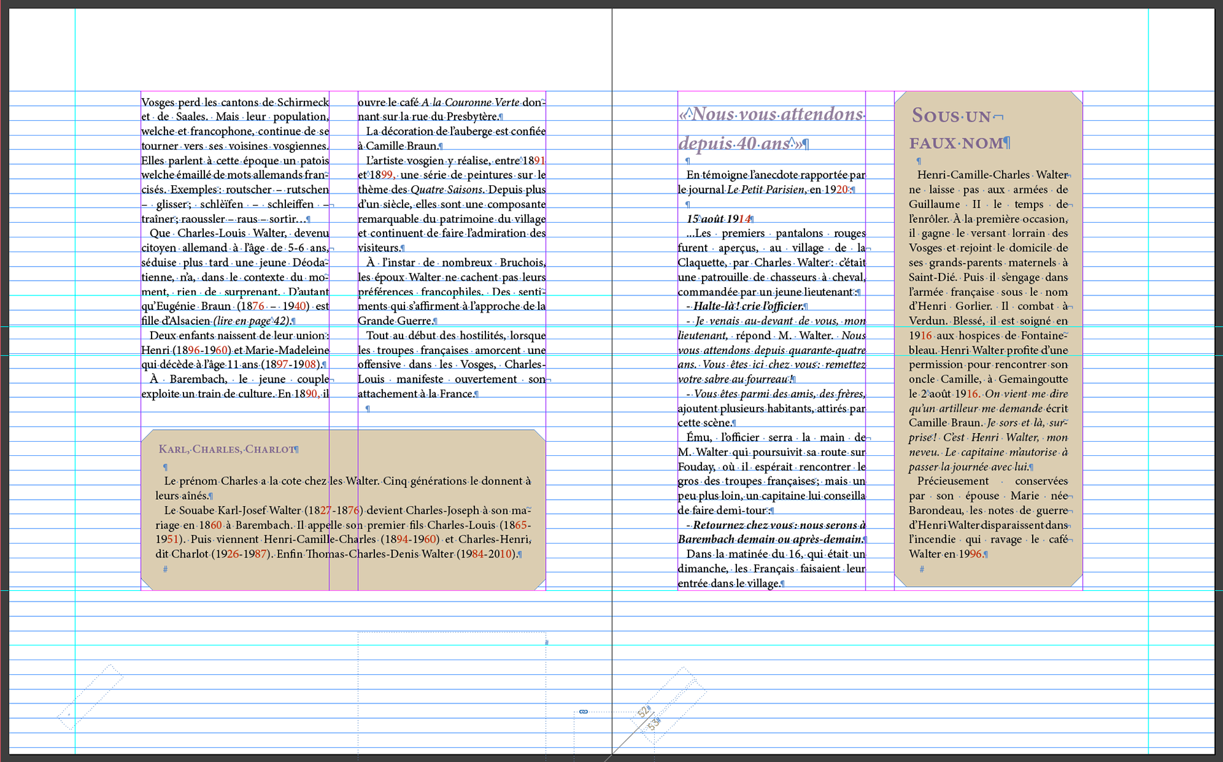Image resolution: width=1223 pixels, height=762 pixels.
Task: Click the "Karl, Charles, Charlot" sidebar heading
Action: (227, 449)
